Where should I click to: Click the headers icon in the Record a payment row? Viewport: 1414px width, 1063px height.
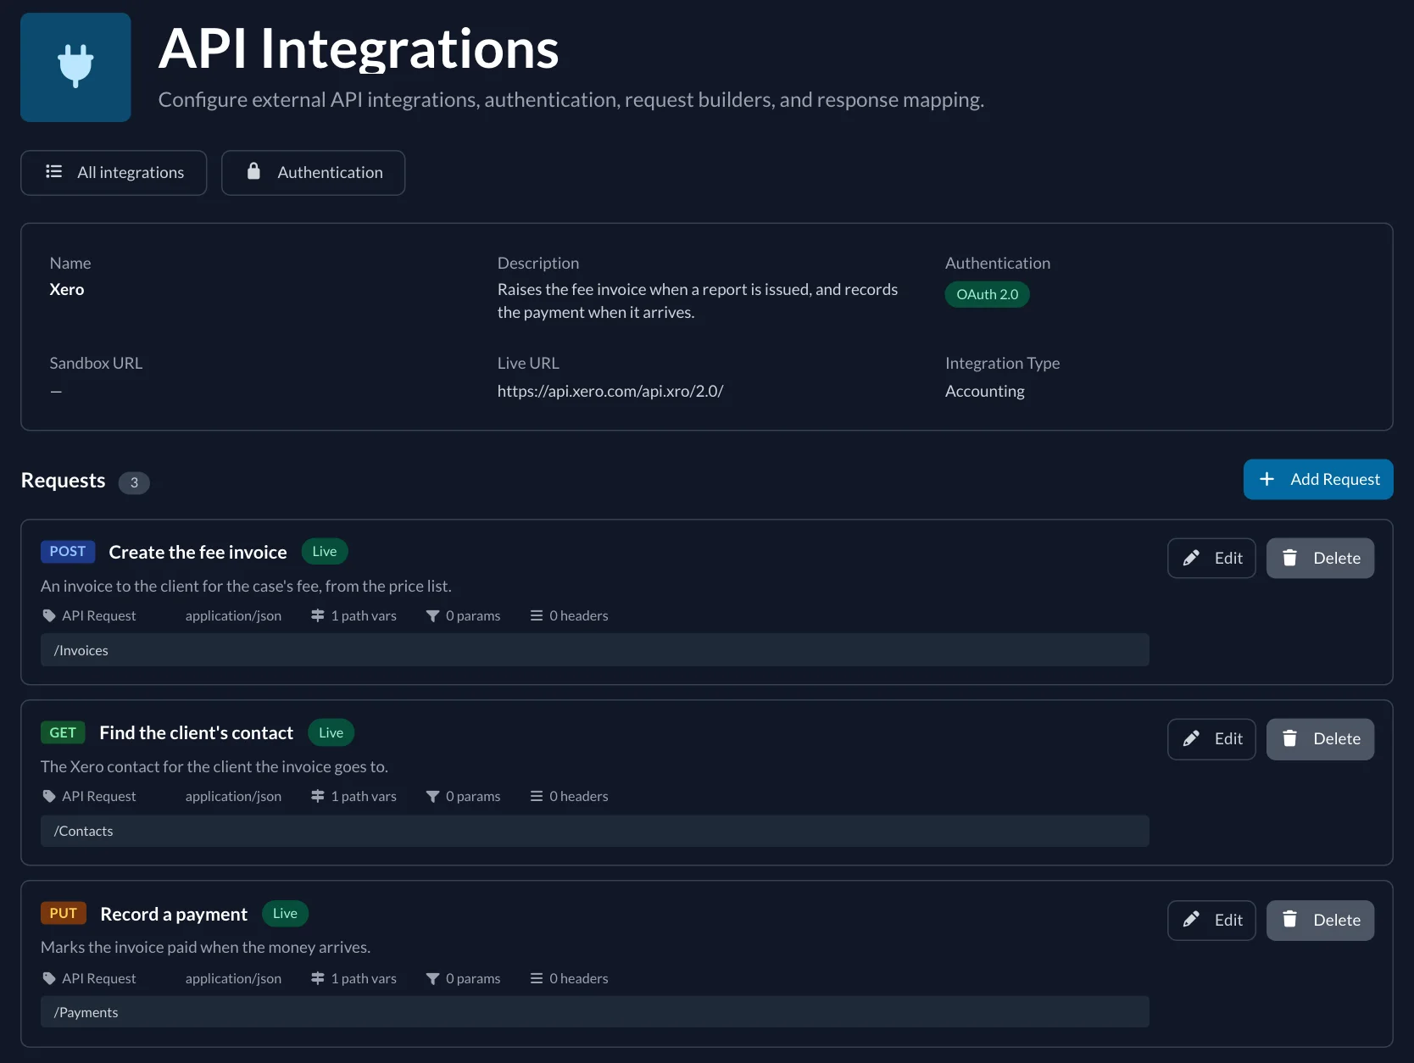(537, 979)
